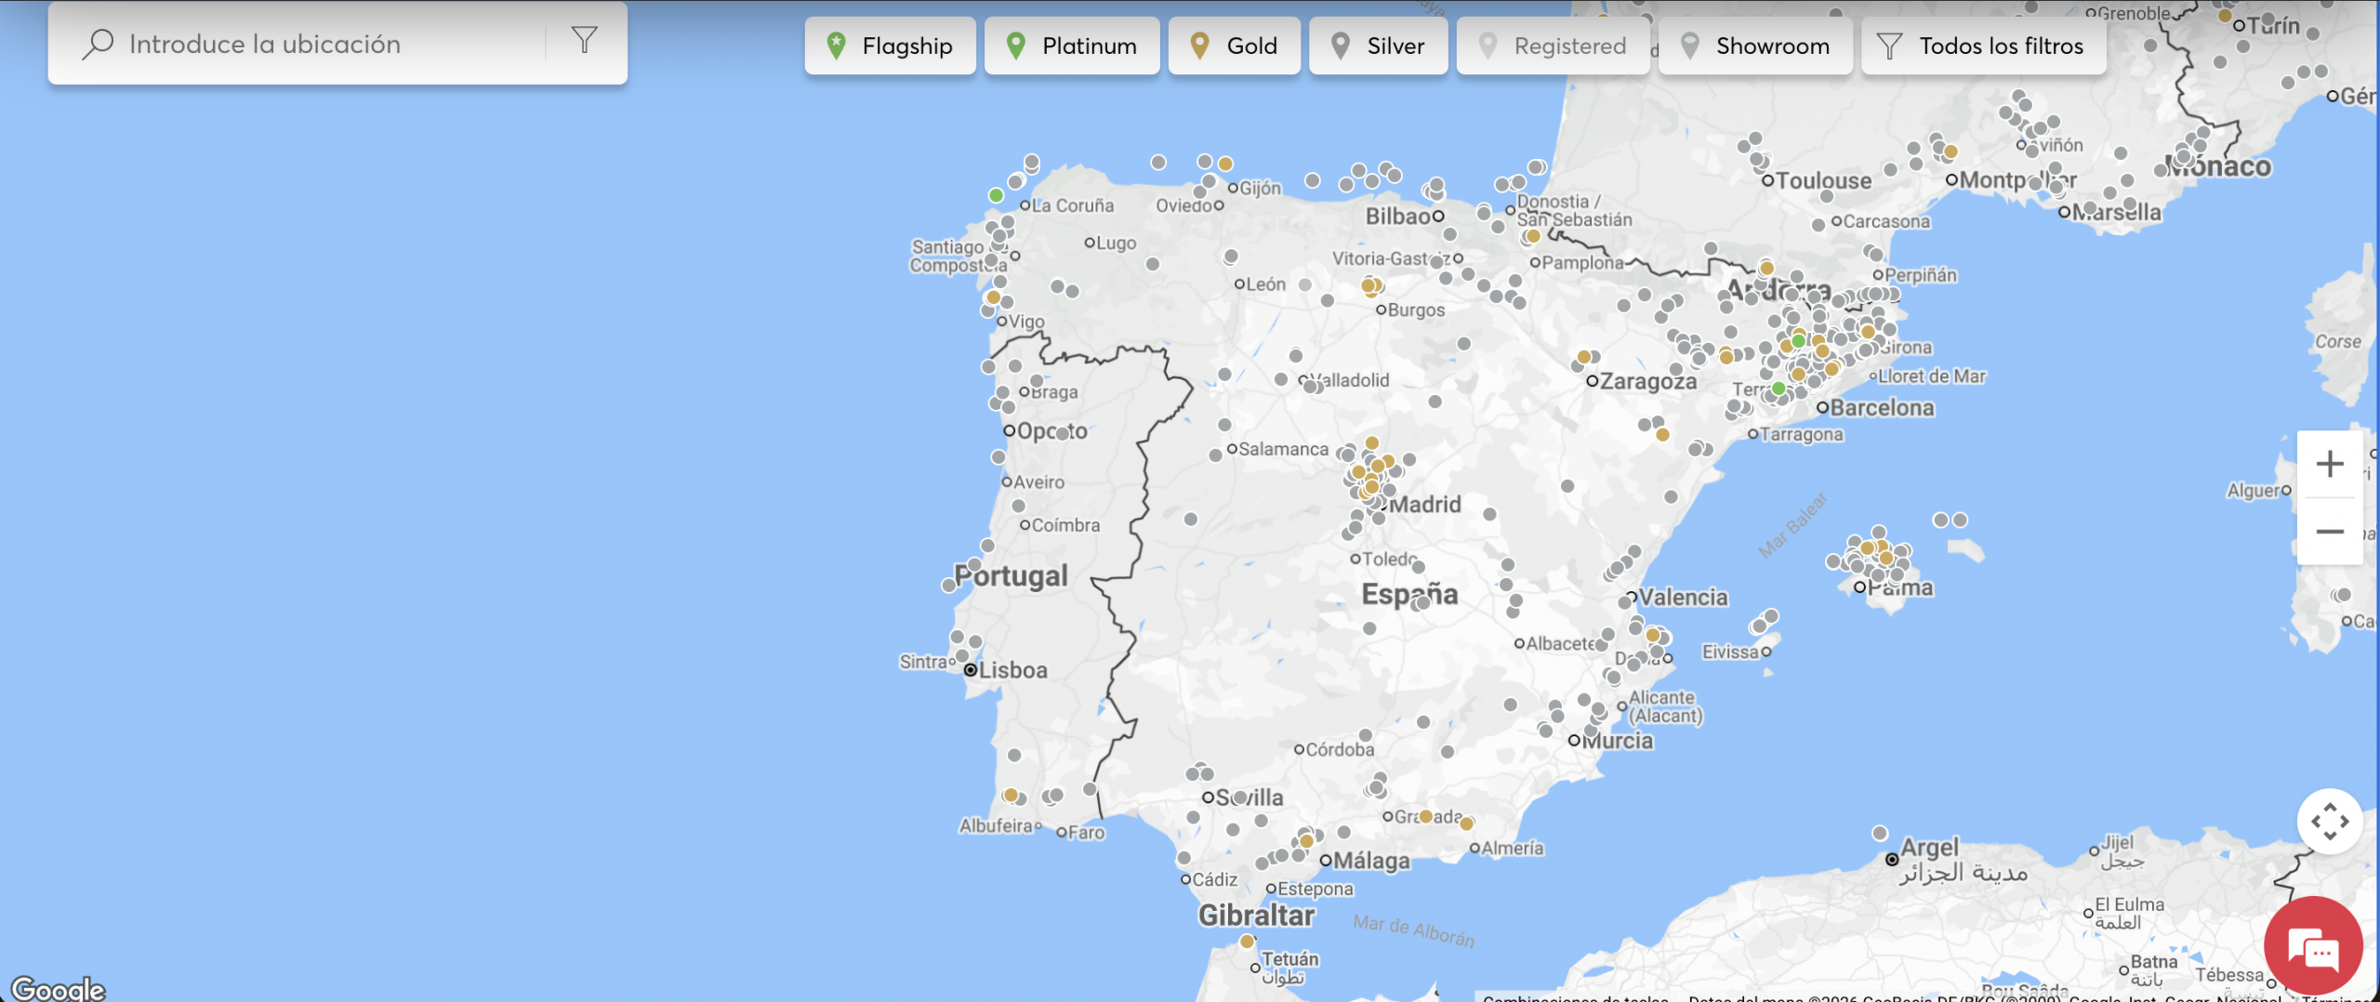Select the green pin near Barcelona

1778,389
